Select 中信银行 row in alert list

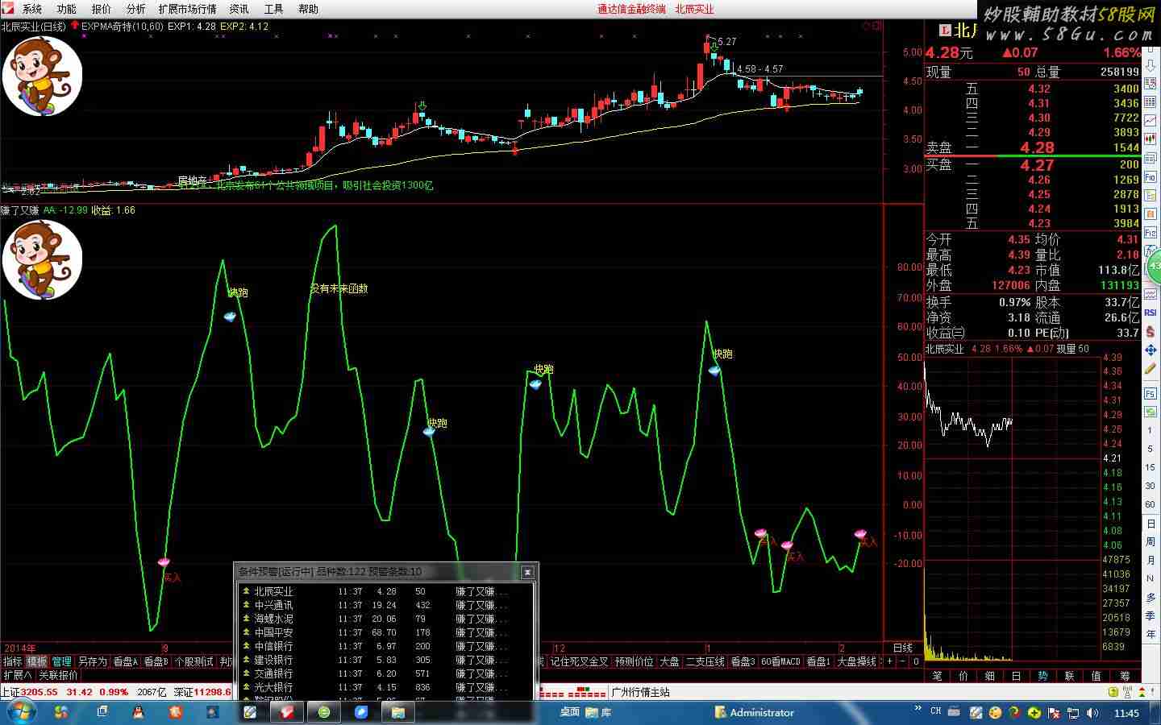pyautogui.click(x=385, y=646)
